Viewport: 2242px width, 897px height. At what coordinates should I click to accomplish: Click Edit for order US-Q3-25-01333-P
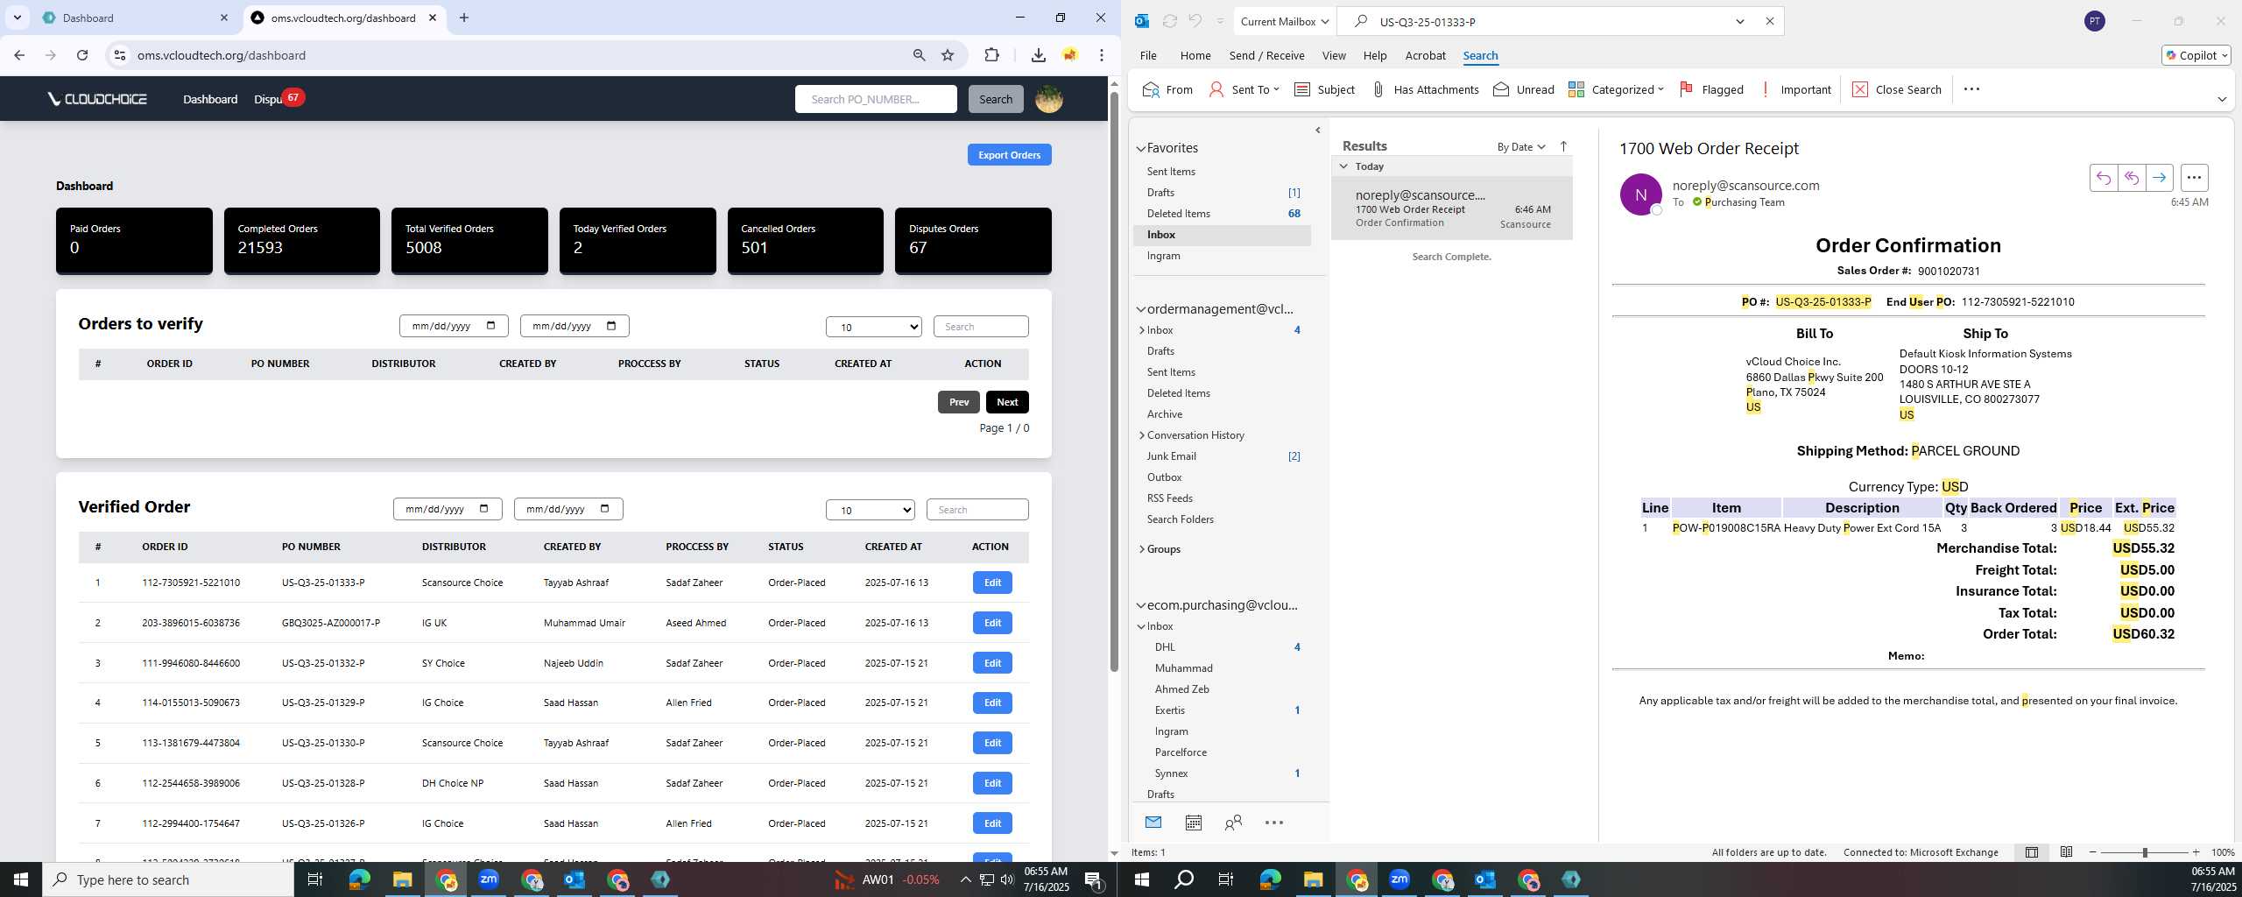tap(992, 583)
